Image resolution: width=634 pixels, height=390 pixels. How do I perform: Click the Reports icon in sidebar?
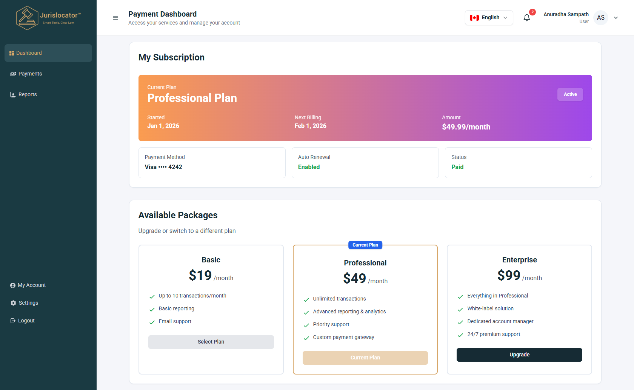coord(13,94)
